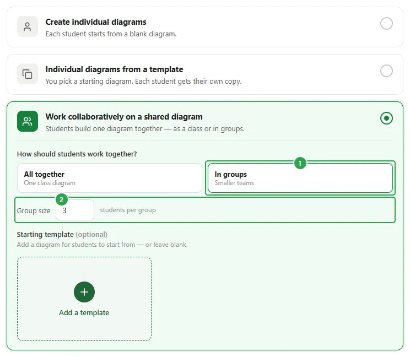Click 'Add a diagram for students to start from' text
Screen dimensions: 410x357
(x=102, y=245)
